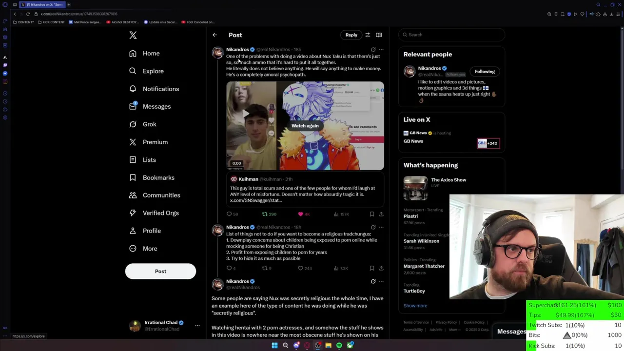Share the tradchungus list post
Image resolution: width=624 pixels, height=351 pixels.
tap(381, 268)
